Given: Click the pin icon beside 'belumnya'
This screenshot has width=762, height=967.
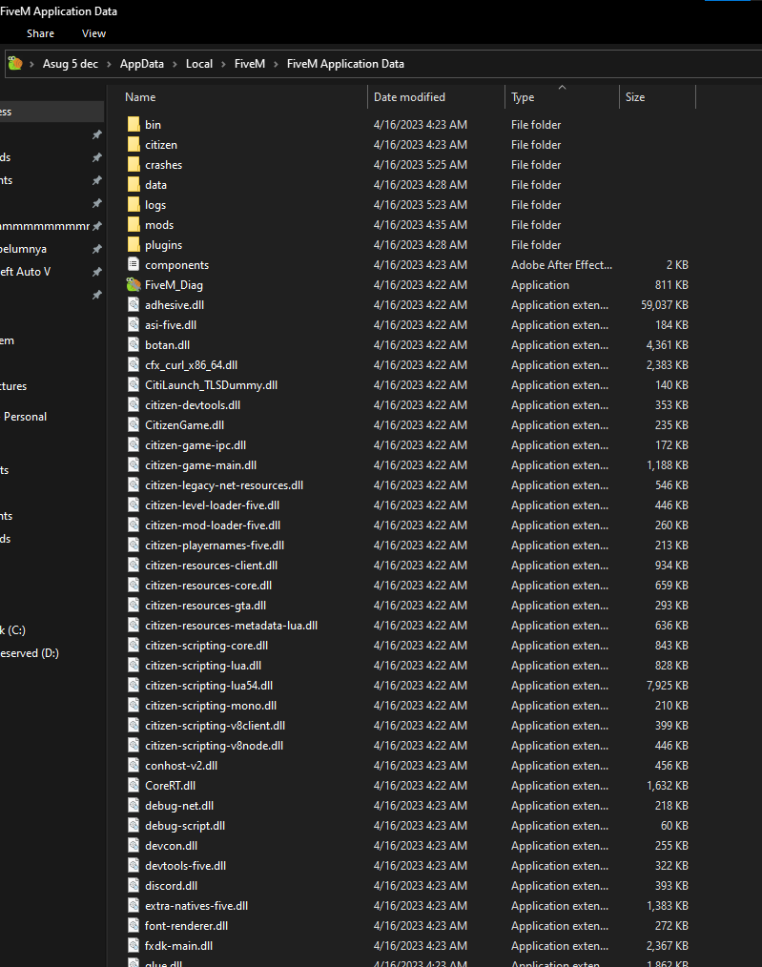Looking at the screenshot, I should (x=96, y=249).
